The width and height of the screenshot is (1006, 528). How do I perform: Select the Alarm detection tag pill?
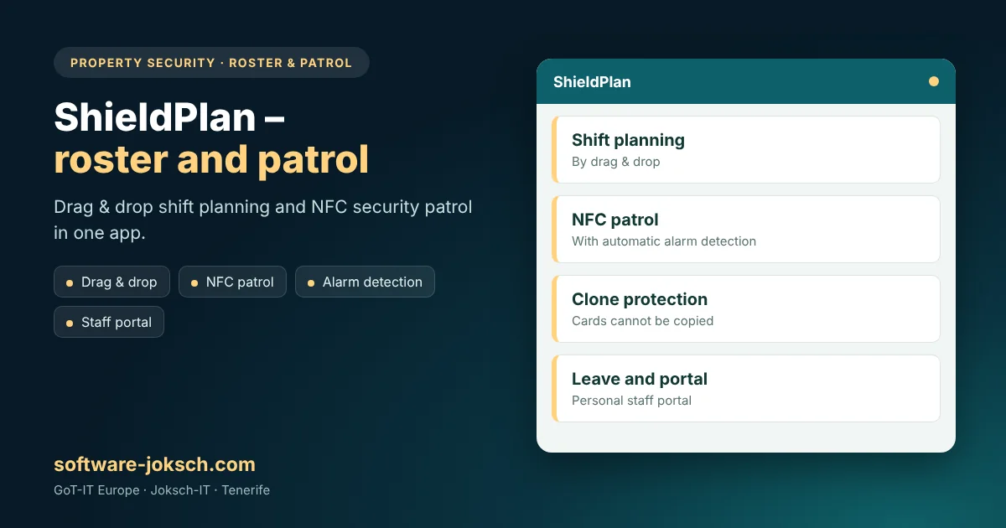[365, 282]
